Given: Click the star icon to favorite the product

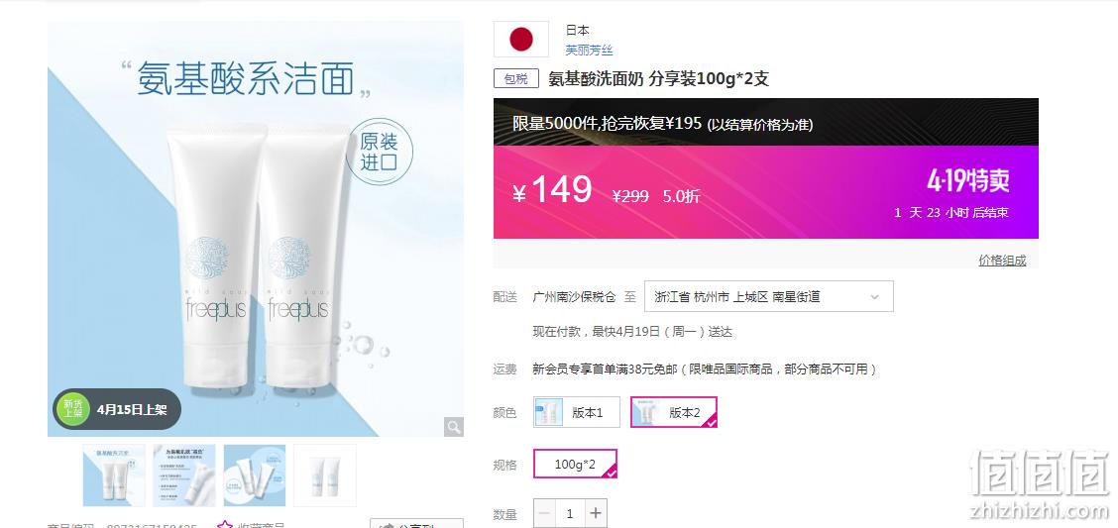Looking at the screenshot, I should (x=225, y=525).
